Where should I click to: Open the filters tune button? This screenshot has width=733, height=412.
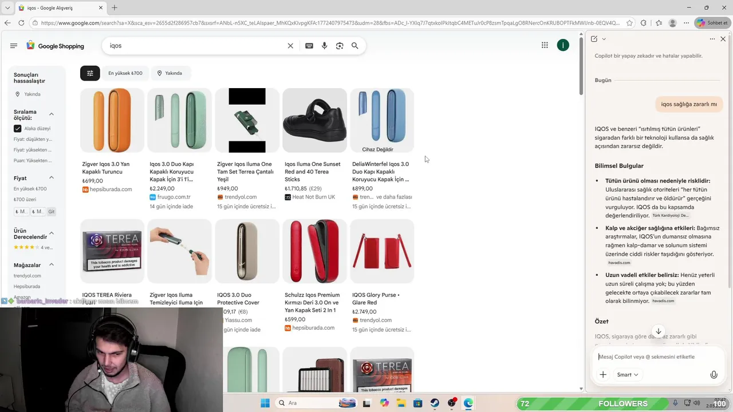[x=90, y=73]
